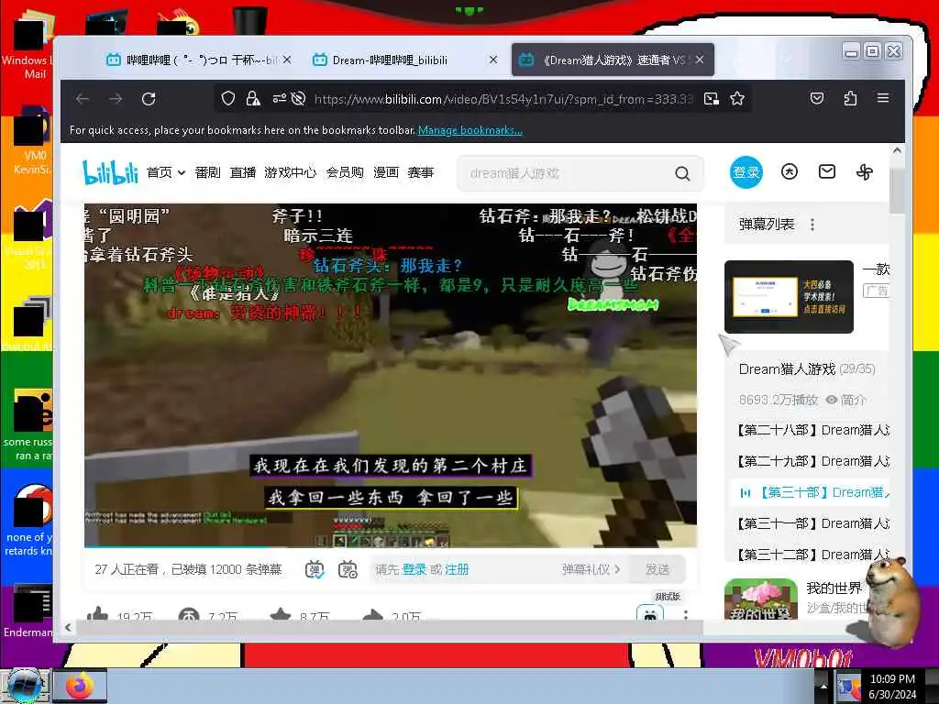The image size is (939, 704).
Task: Open the bilibili dynamics fan icon
Action: pyautogui.click(x=864, y=172)
